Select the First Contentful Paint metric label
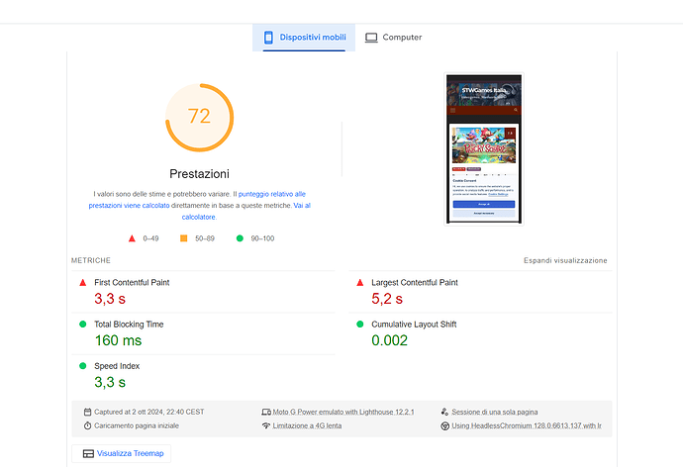The width and height of the screenshot is (683, 467). coord(132,282)
